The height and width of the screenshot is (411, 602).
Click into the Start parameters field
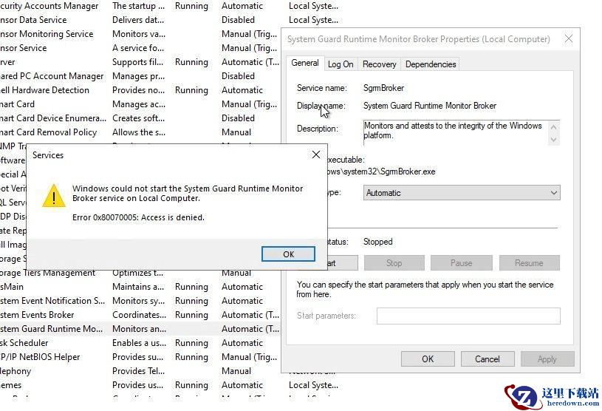[468, 316]
